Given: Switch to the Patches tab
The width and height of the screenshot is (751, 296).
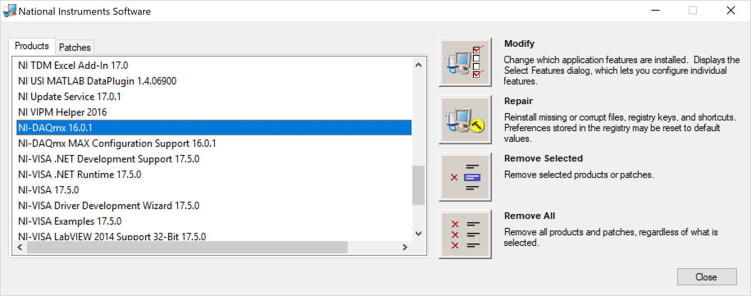Looking at the screenshot, I should 75,48.
